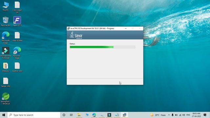Select the Personal - Edge shortcut

coord(17,53)
